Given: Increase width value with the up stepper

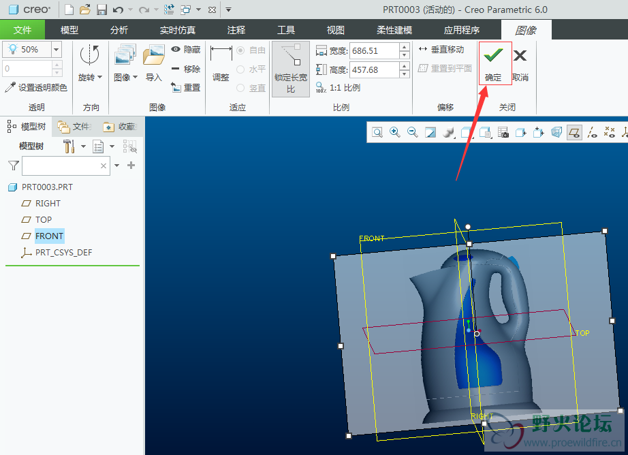Looking at the screenshot, I should (405, 46).
